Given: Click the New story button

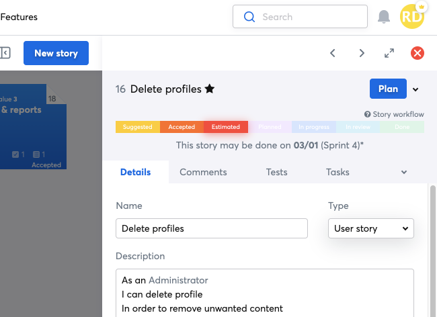Looking at the screenshot, I should pos(56,53).
